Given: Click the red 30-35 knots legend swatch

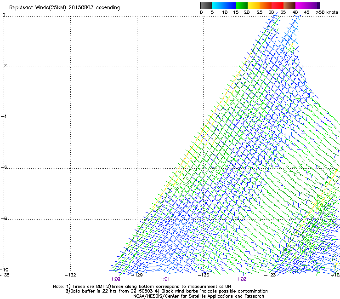Looking at the screenshot, I should point(278,6).
